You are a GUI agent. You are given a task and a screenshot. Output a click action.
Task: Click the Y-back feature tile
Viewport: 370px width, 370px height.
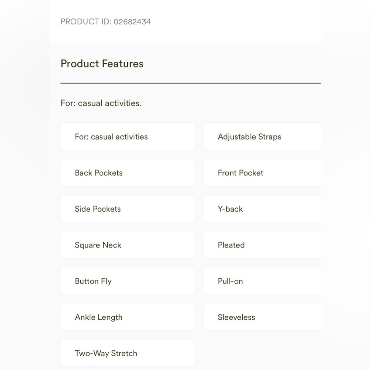262,209
